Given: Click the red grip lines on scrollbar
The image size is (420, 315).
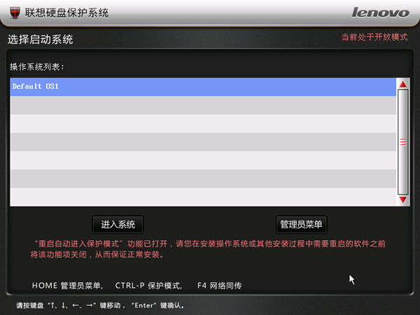Looking at the screenshot, I should pyautogui.click(x=403, y=142).
